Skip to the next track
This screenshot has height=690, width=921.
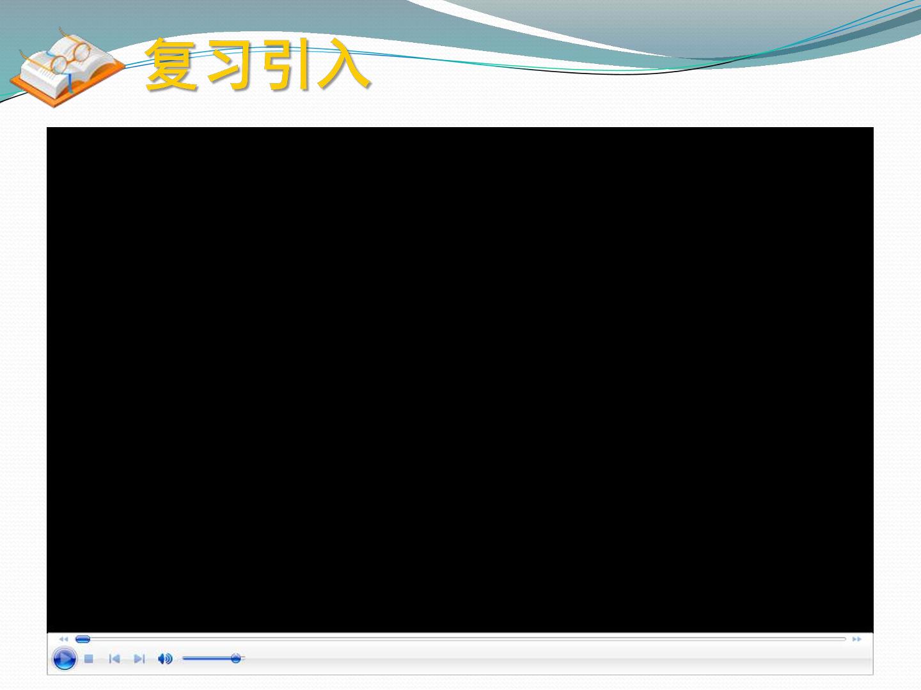[139, 659]
